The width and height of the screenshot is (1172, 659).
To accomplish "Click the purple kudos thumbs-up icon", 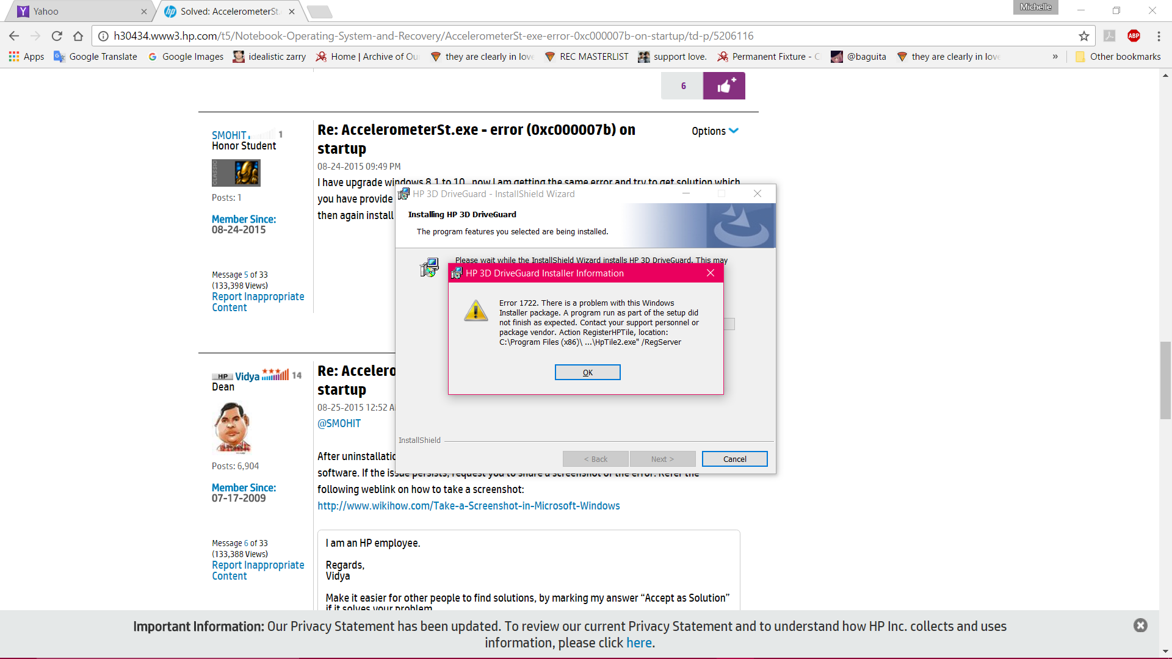I will point(724,86).
